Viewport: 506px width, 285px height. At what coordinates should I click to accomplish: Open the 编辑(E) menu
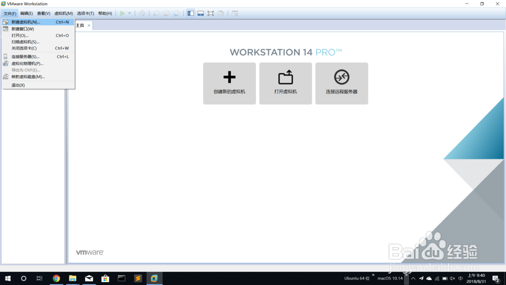tap(26, 14)
